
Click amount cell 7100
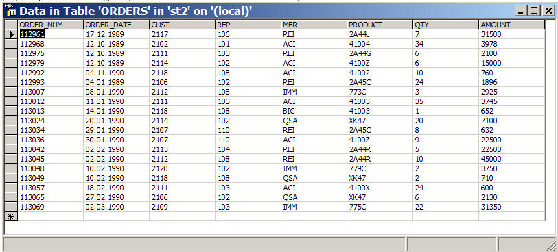[512, 121]
